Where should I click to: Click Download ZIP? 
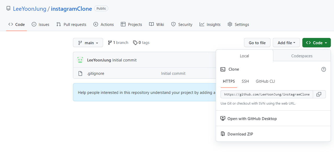coord(240,134)
